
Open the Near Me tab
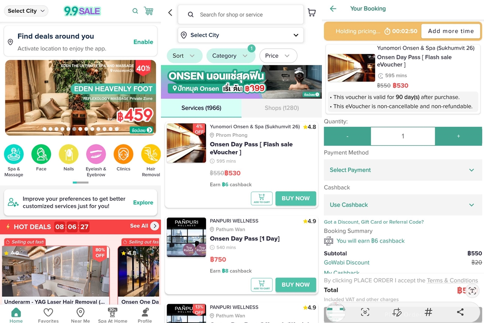tap(80, 315)
